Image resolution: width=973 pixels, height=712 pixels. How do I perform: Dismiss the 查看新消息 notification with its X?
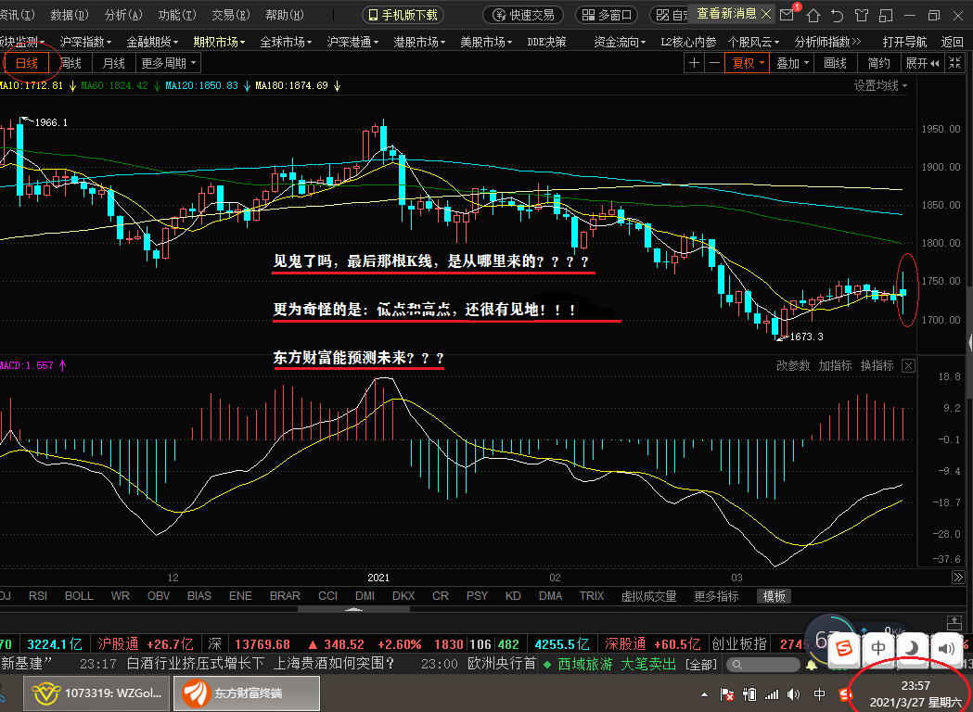(x=766, y=14)
